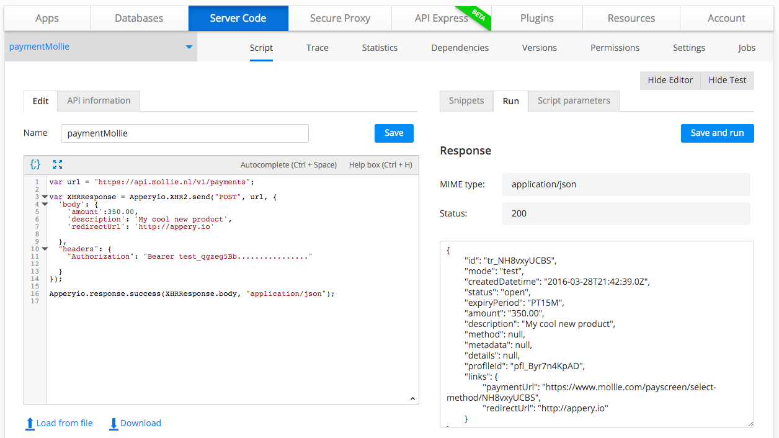Viewport: 779px width, 438px height.
Task: Switch to the Snippets tab
Action: [466, 101]
